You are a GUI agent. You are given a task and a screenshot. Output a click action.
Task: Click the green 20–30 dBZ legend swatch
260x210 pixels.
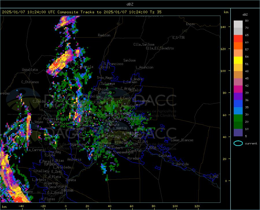(x=238, y=118)
